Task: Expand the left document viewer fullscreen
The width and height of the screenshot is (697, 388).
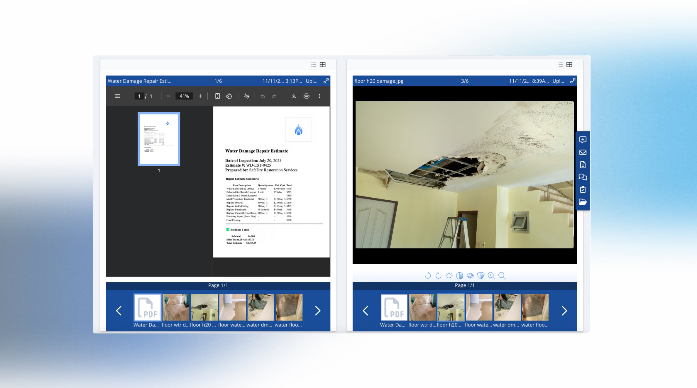Action: pyautogui.click(x=326, y=81)
